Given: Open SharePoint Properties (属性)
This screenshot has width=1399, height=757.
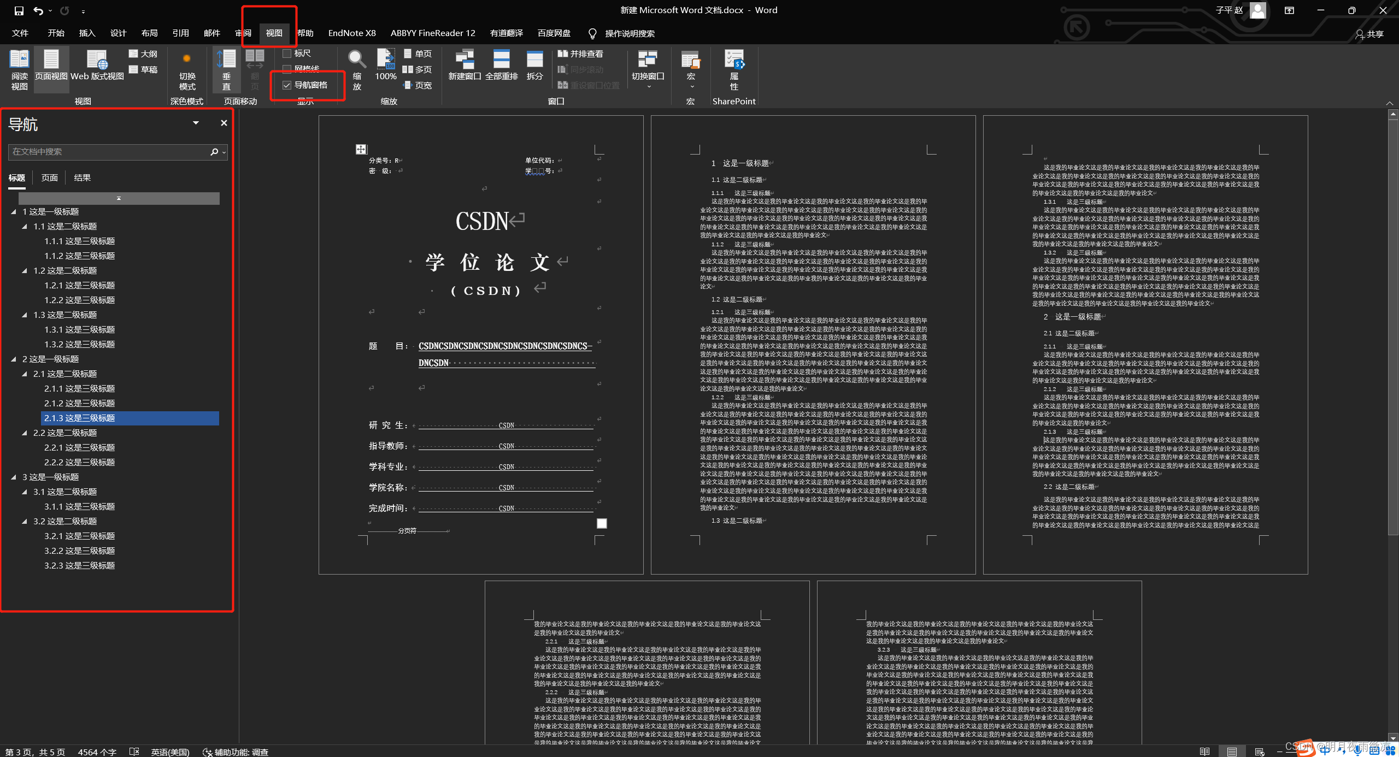Looking at the screenshot, I should tap(734, 69).
